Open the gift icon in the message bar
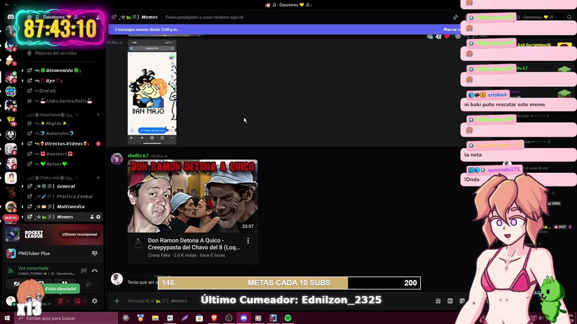Viewport: 577px width, 324px height. click(x=438, y=301)
